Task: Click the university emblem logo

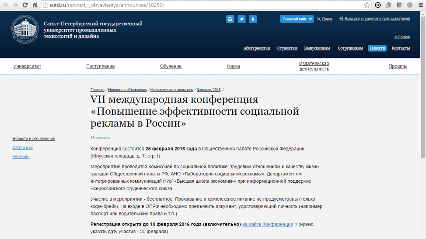Action: (25, 29)
